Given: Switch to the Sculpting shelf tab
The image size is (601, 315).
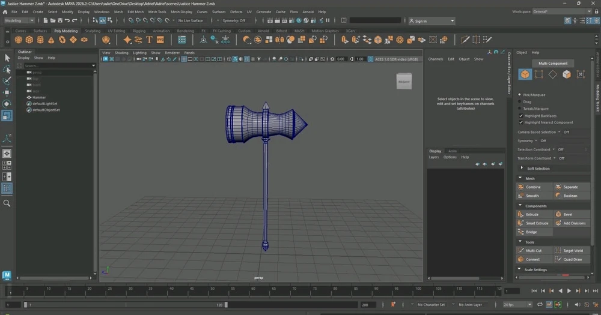Looking at the screenshot, I should pyautogui.click(x=93, y=31).
